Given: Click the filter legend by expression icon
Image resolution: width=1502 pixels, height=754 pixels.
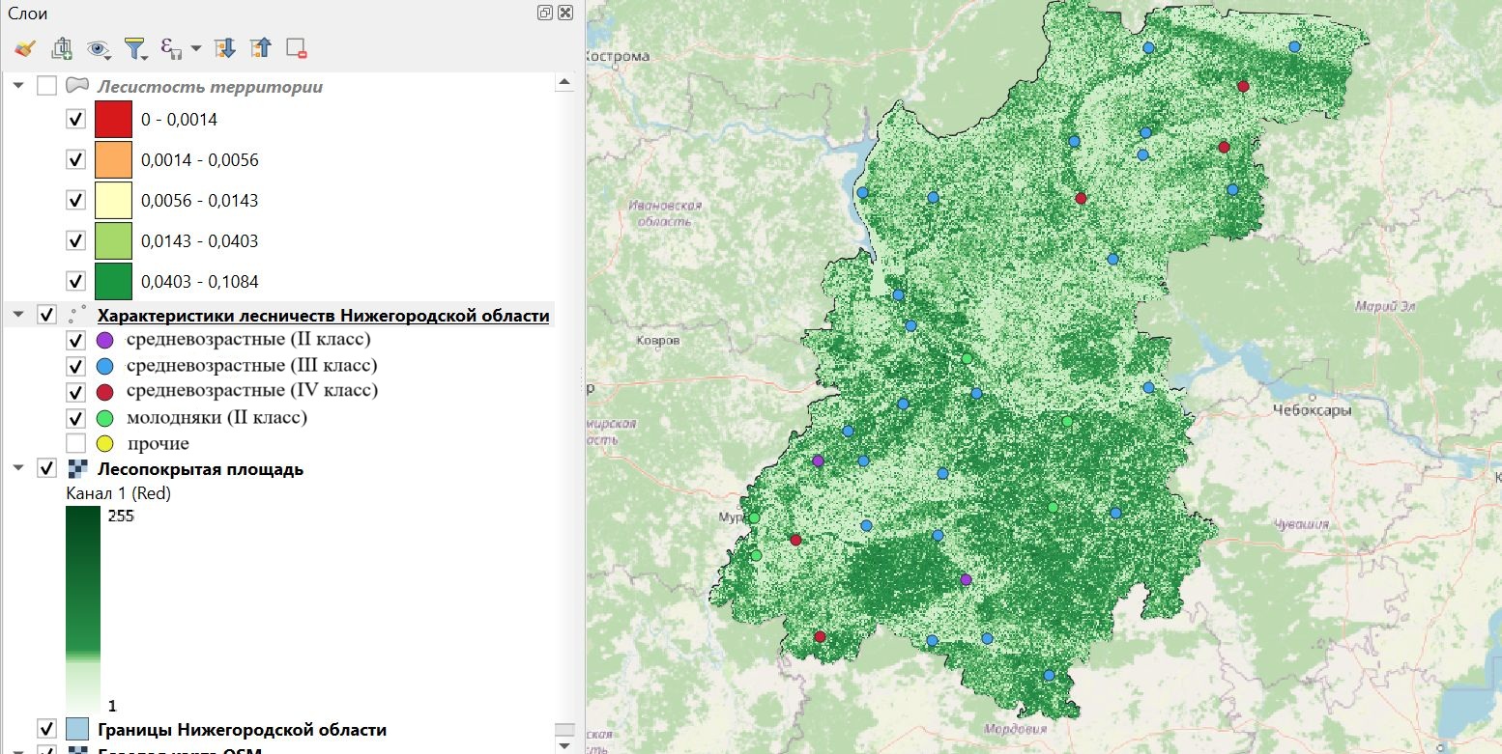Looking at the screenshot, I should [x=171, y=47].
